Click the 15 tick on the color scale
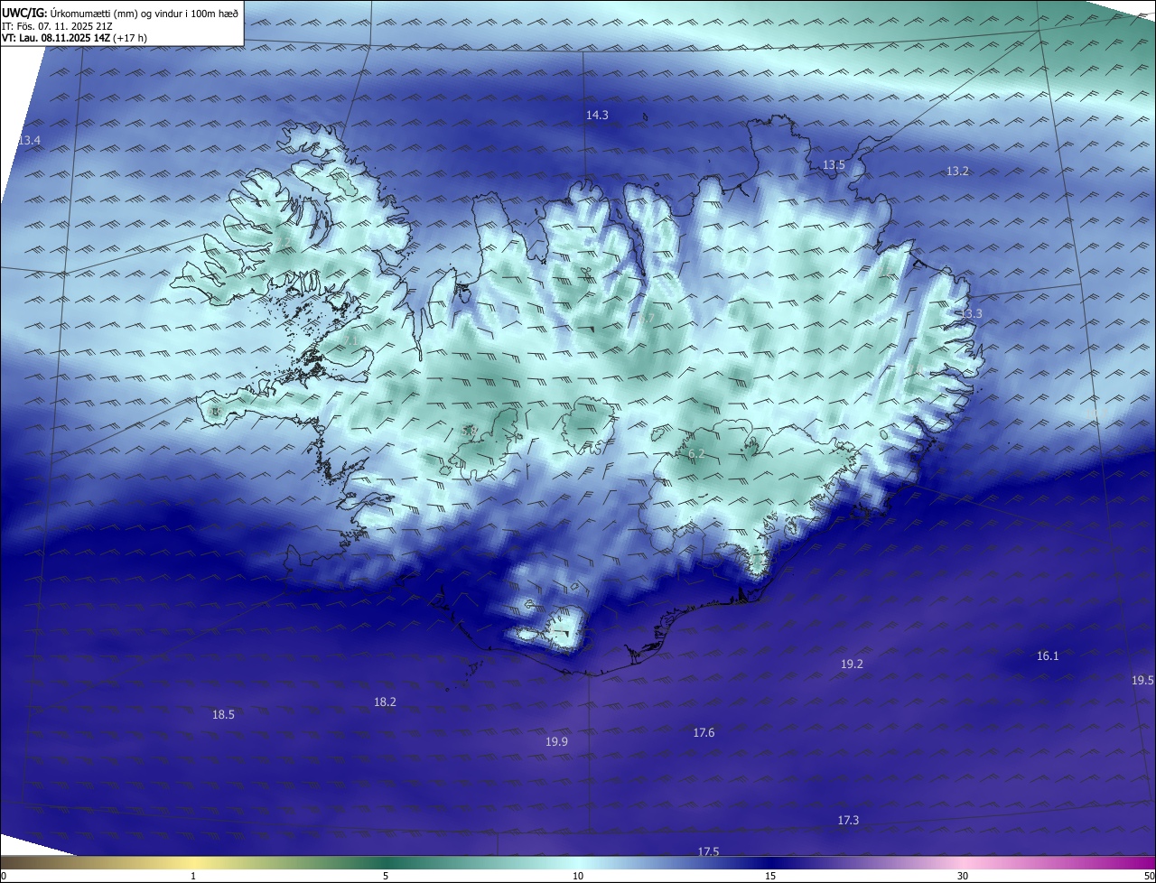 tap(770, 876)
